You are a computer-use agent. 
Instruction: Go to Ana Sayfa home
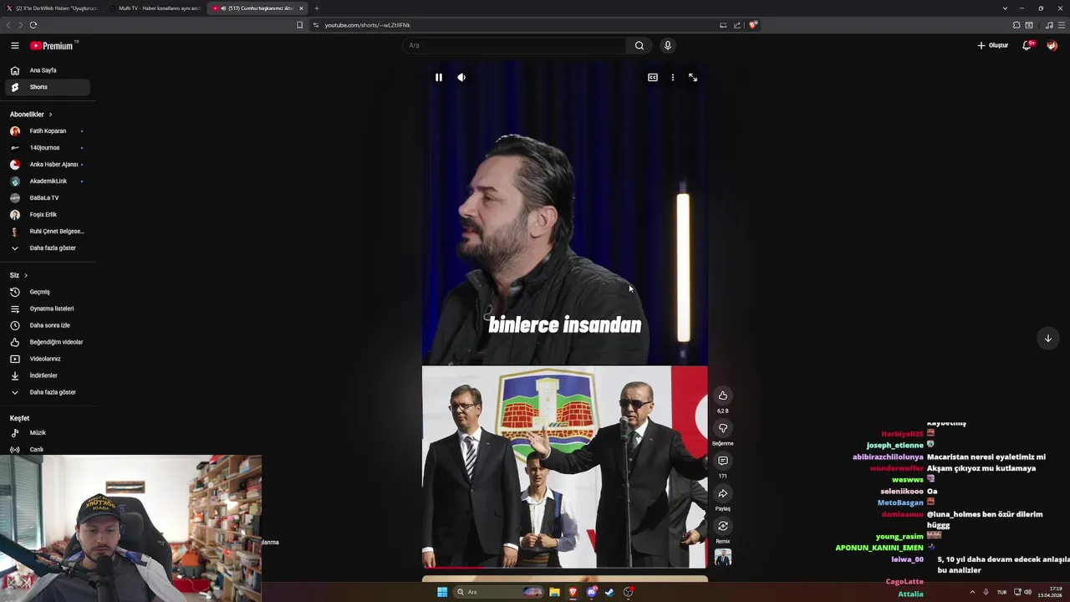48,70
